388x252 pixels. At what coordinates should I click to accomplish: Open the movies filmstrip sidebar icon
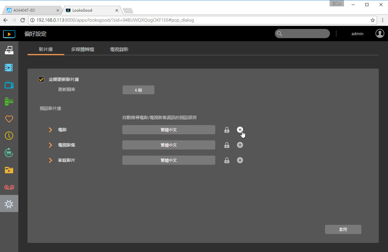coord(9,67)
